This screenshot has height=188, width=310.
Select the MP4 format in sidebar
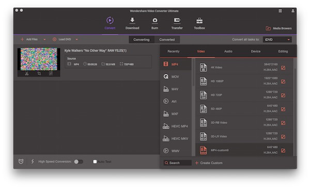tap(176, 64)
